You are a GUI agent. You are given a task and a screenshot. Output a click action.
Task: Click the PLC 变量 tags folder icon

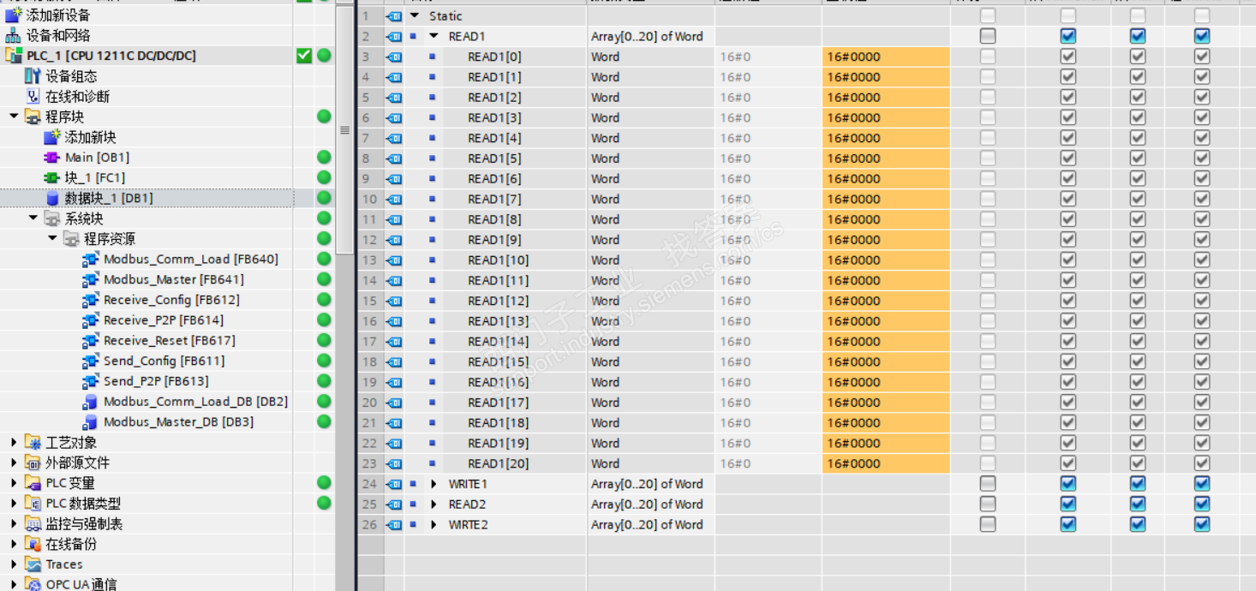[x=33, y=483]
